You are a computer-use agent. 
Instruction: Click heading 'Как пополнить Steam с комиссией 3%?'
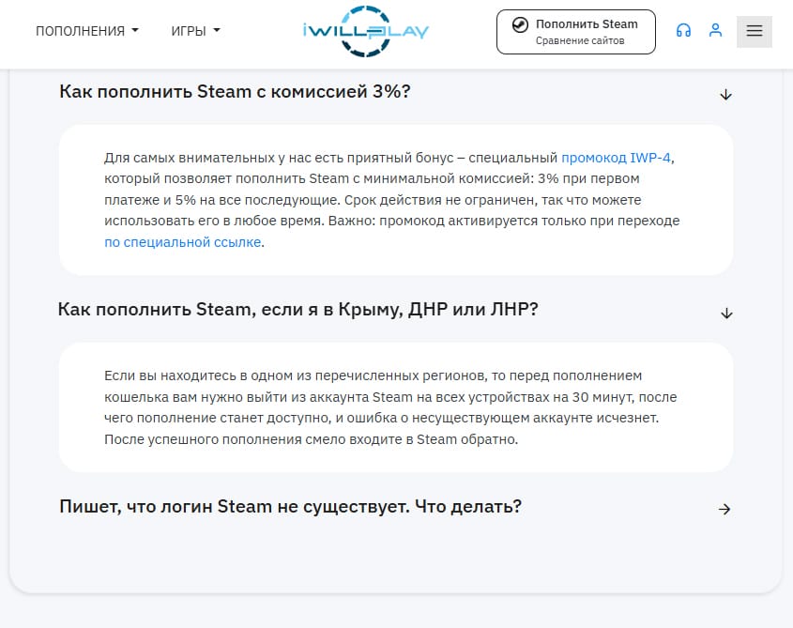pyautogui.click(x=235, y=92)
